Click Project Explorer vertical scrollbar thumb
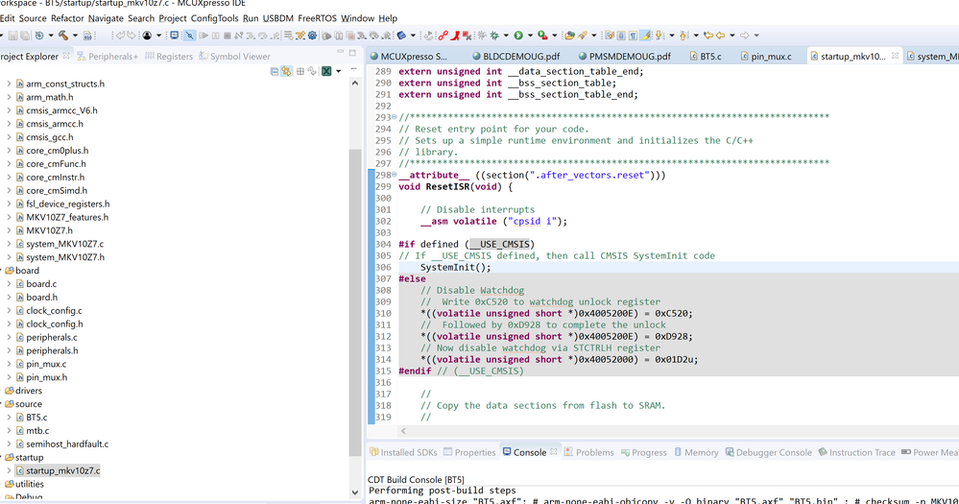 [355, 302]
